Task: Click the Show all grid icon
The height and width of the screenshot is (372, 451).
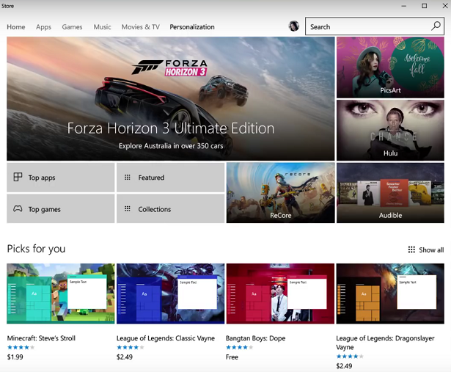Action: click(411, 249)
